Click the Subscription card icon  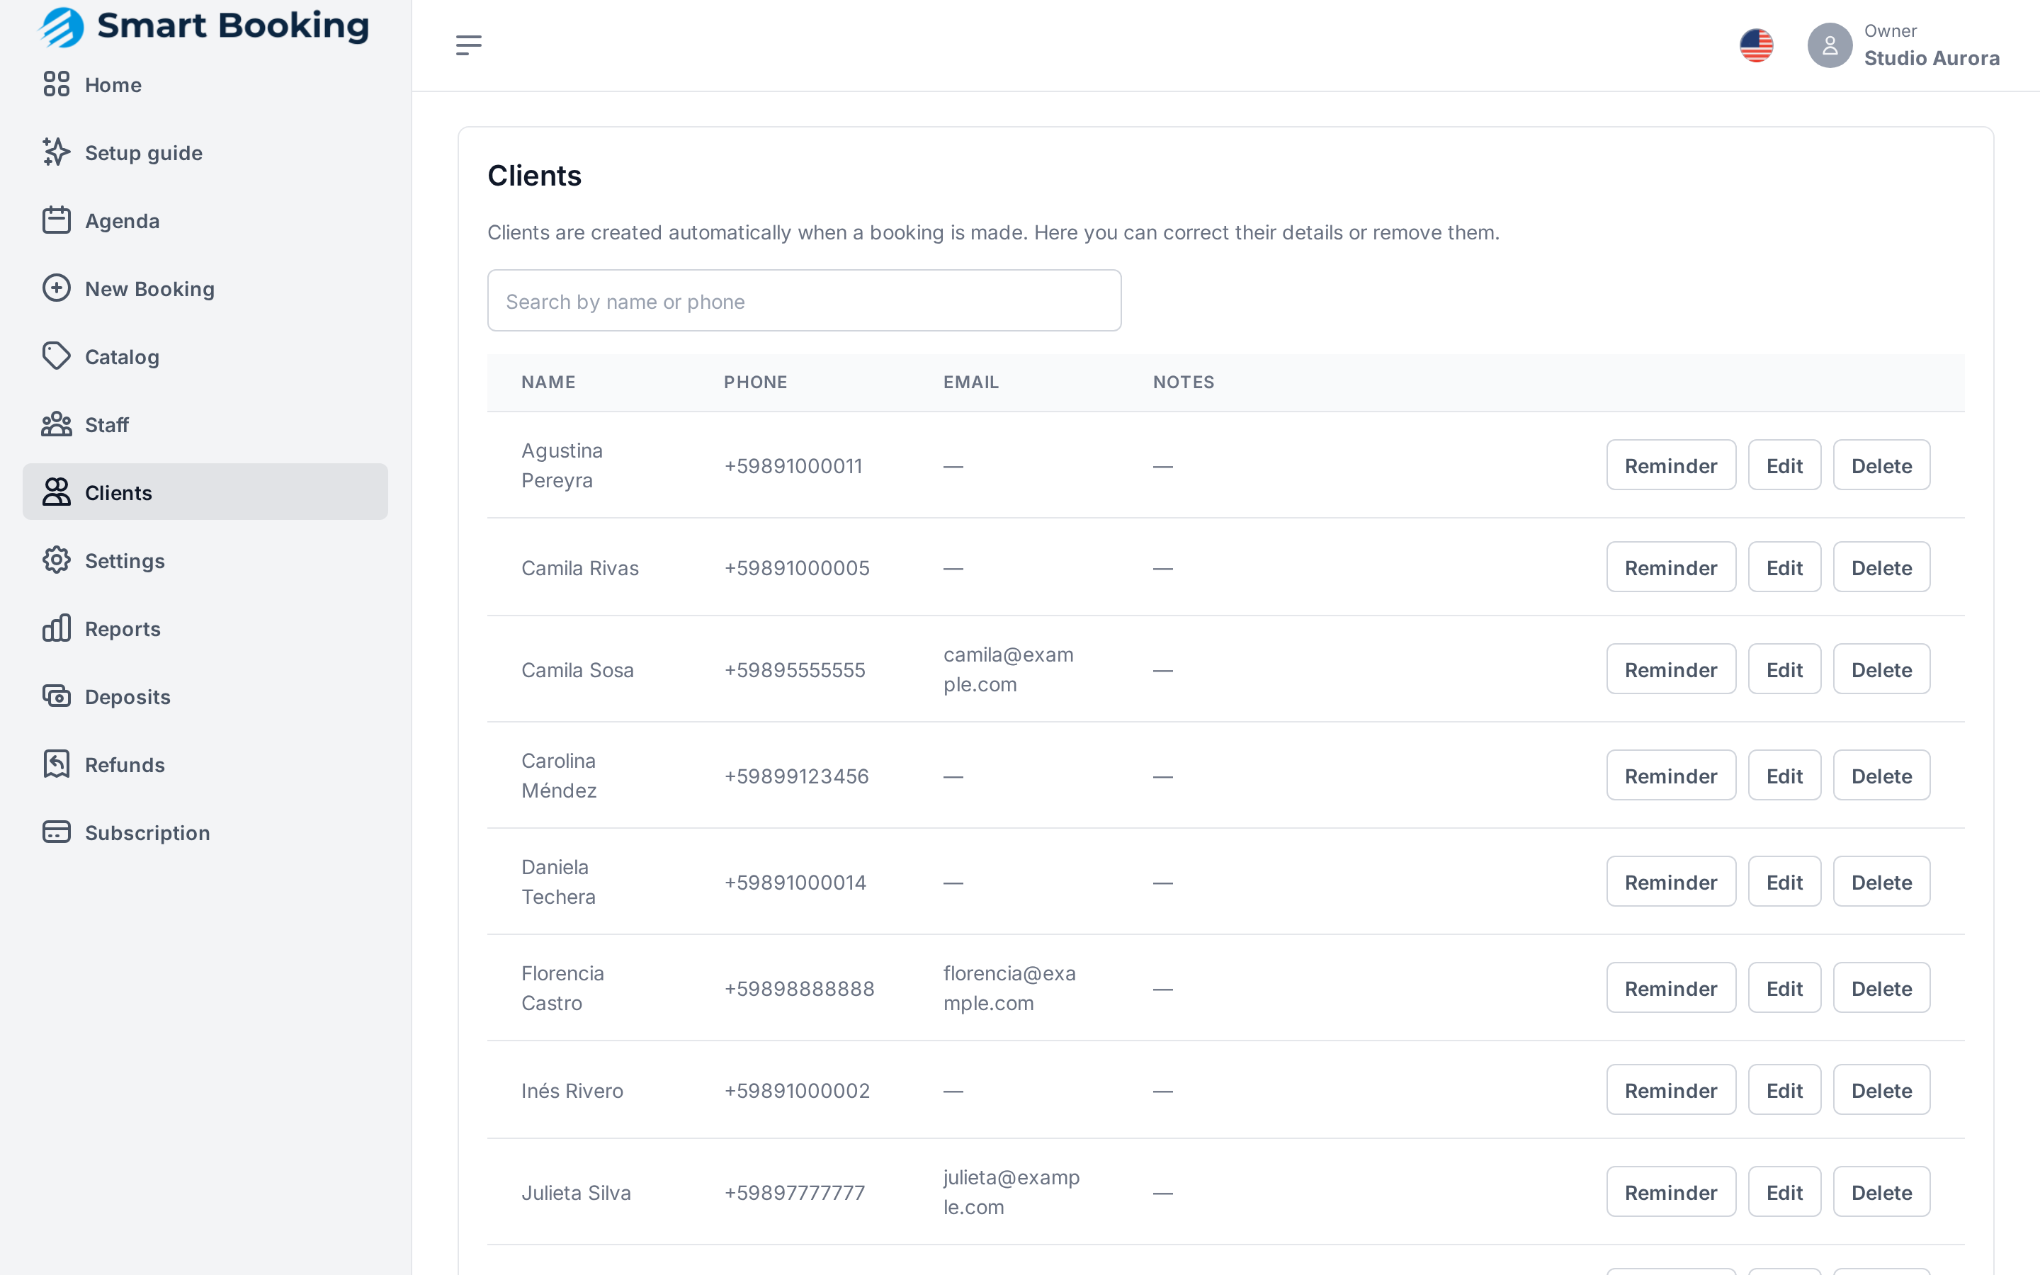[57, 832]
